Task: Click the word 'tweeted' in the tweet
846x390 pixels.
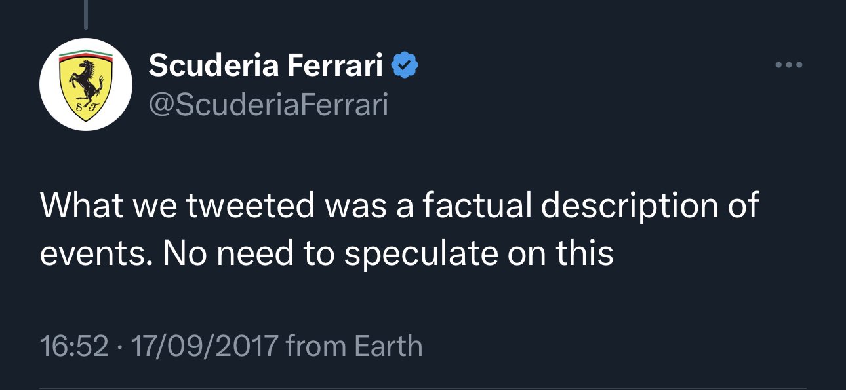Action: (251, 205)
